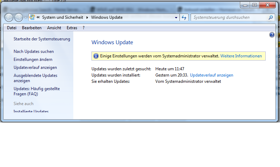This screenshot has height=167, width=280.
Task: Open the Datei menu
Action: coord(12,28)
